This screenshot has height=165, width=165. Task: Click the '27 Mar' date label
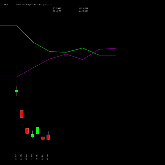32,157
